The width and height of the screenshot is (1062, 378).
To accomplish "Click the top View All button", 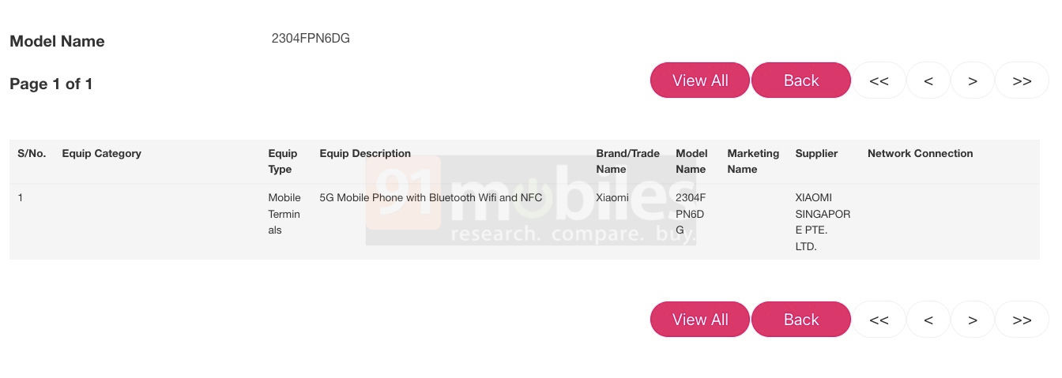I will click(x=699, y=80).
